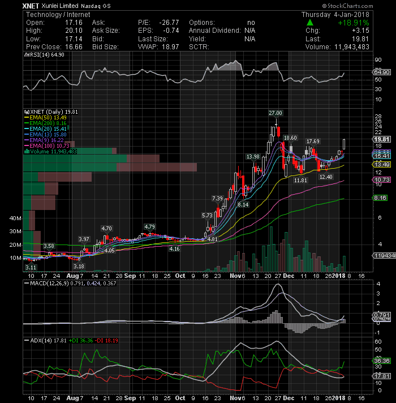
Task: Click the MACD legend line marker
Action: tap(27, 283)
